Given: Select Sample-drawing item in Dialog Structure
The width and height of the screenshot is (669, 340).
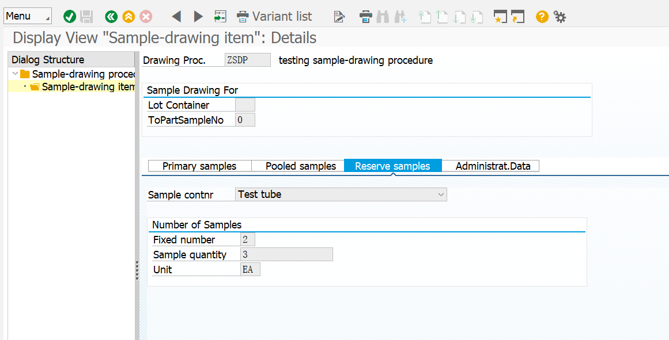Looking at the screenshot, I should pyautogui.click(x=88, y=87).
